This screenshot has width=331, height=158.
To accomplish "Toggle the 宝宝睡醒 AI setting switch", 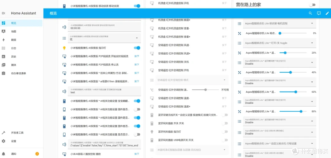I will (x=137, y=101).
